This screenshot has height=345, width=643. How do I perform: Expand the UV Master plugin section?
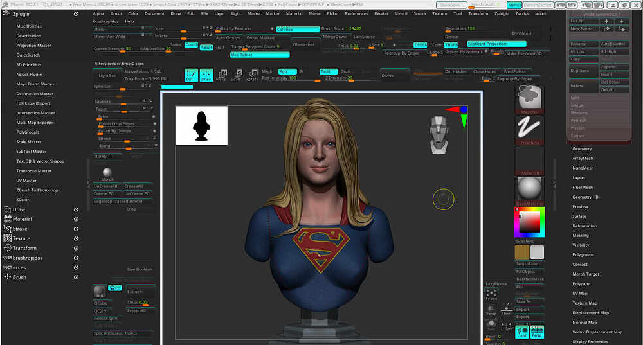tap(26, 181)
